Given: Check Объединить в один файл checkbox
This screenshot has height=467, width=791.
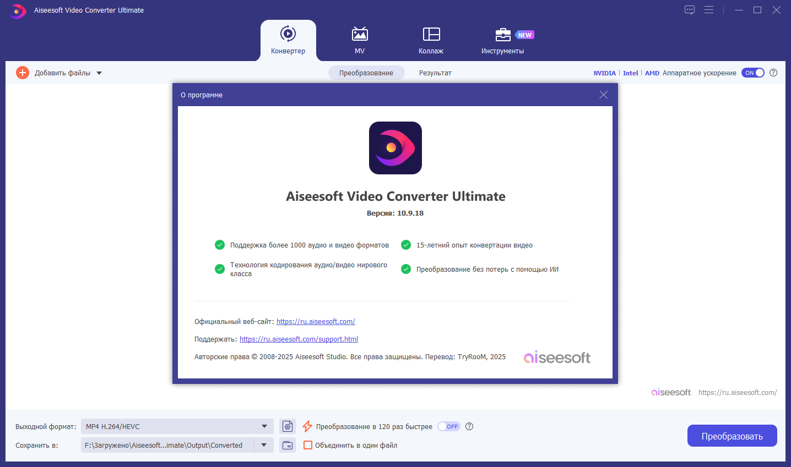Looking at the screenshot, I should [308, 445].
